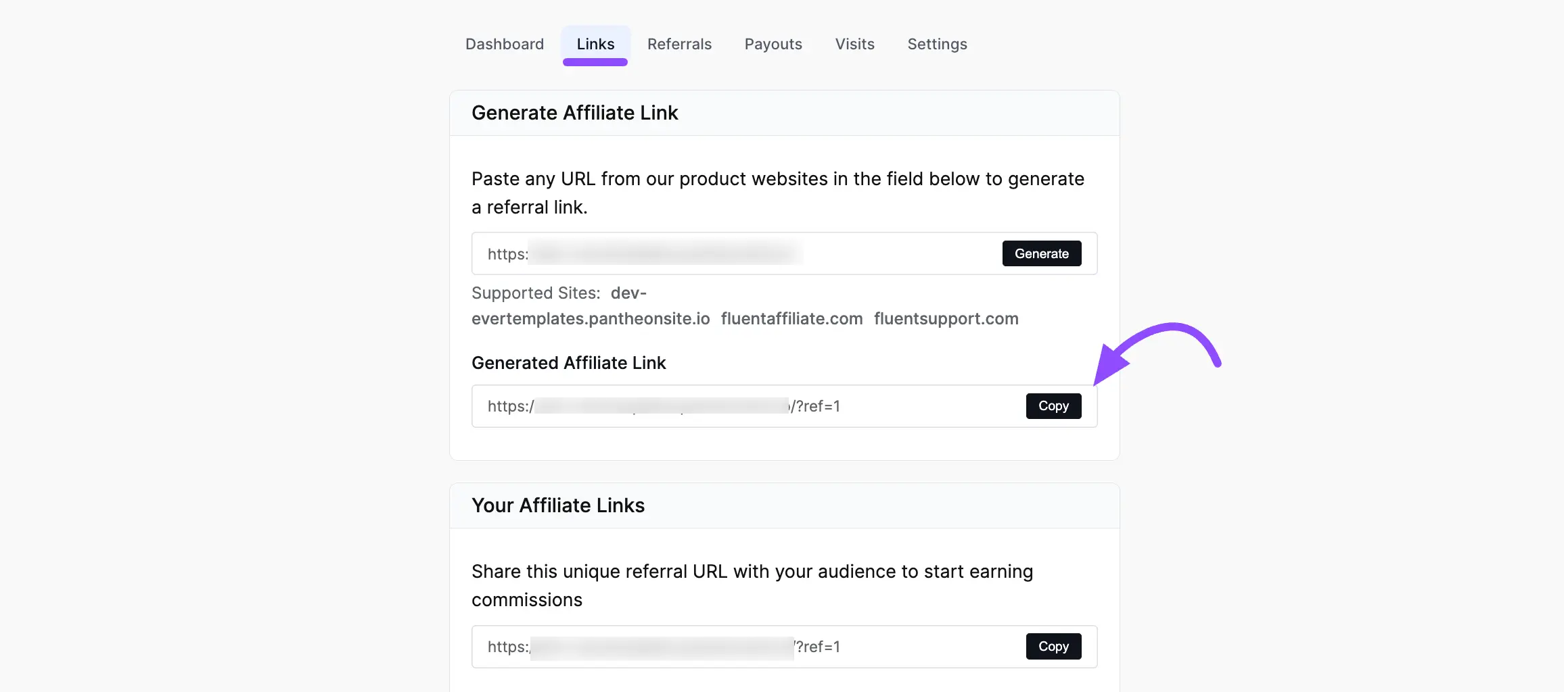Click the Your Affiliate Links section header

coord(558,505)
